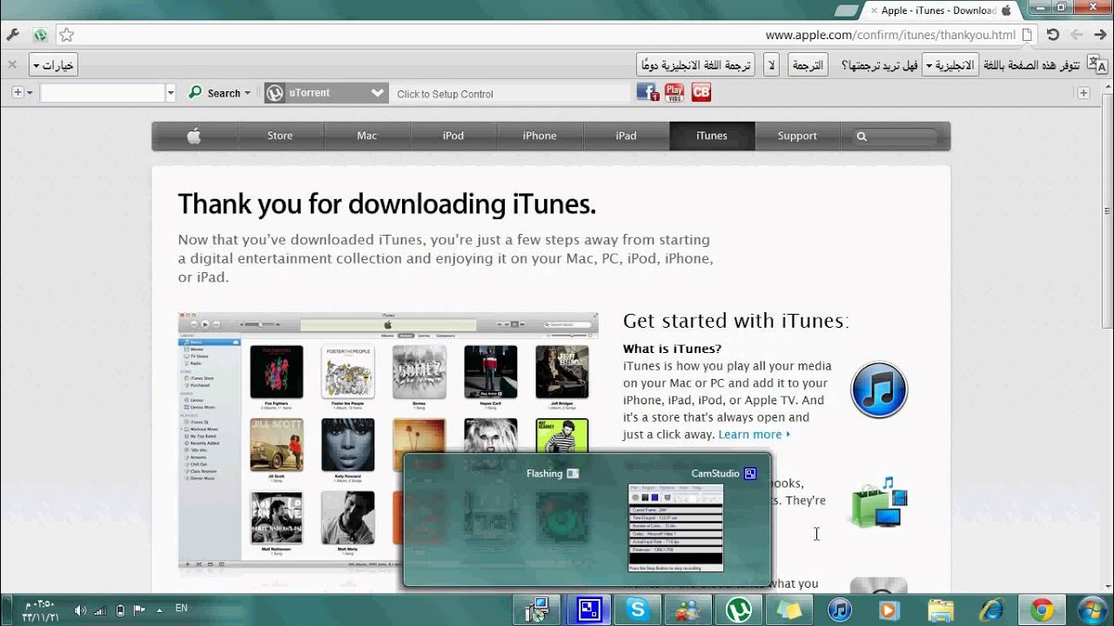Expand the search field history arrow

171,93
